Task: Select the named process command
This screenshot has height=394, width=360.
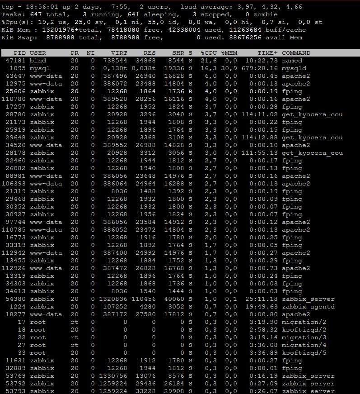Action: [x=292, y=61]
